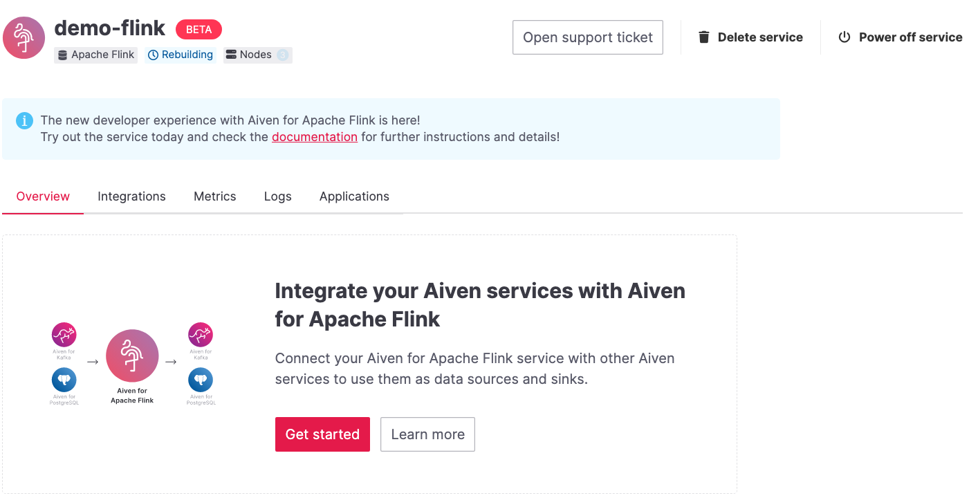Click the sink Aiven for PostgreSQL icon
Viewport: 969px width, 498px height.
pos(201,380)
